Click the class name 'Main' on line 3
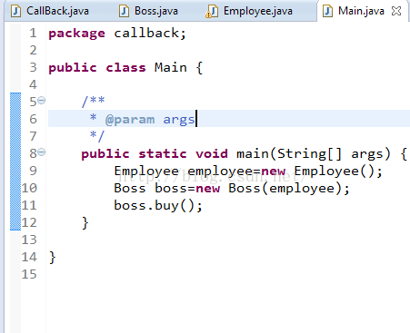 (x=171, y=67)
